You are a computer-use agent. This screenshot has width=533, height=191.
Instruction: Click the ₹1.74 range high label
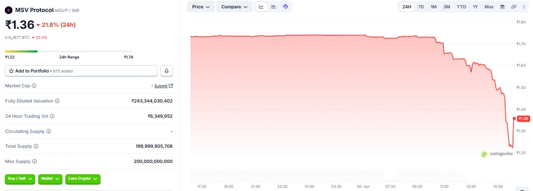(x=128, y=57)
